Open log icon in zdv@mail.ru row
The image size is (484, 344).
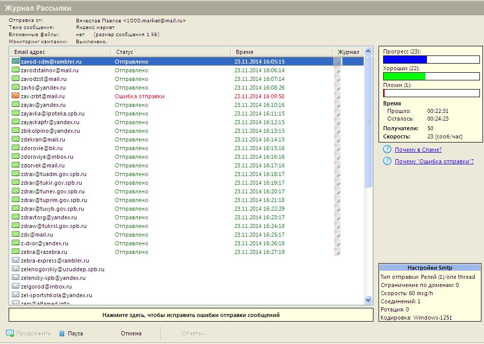click(337, 235)
